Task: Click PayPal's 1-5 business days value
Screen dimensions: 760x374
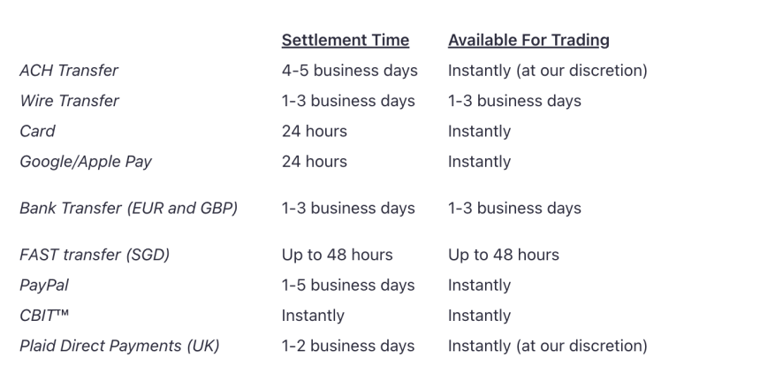Action: [348, 285]
